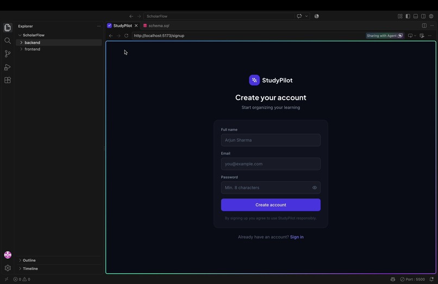The height and width of the screenshot is (284, 438).
Task: Switch to the schema.sql tab
Action: [159, 25]
